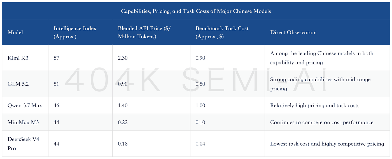Click the Direct Observation column header
Screen dimensions: 392x159
(293, 32)
